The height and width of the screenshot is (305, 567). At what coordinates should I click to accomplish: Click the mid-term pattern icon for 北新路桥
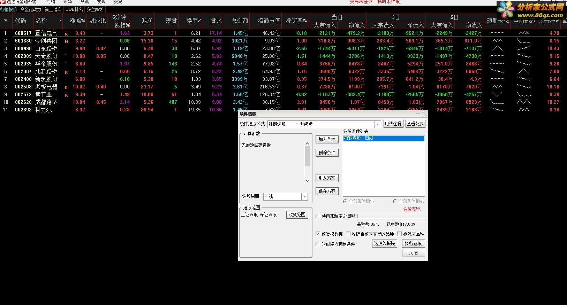pyautogui.click(x=524, y=71)
